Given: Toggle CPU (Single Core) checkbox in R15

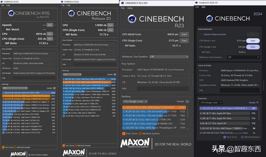Looking at the screenshot, I should coord(55,39).
